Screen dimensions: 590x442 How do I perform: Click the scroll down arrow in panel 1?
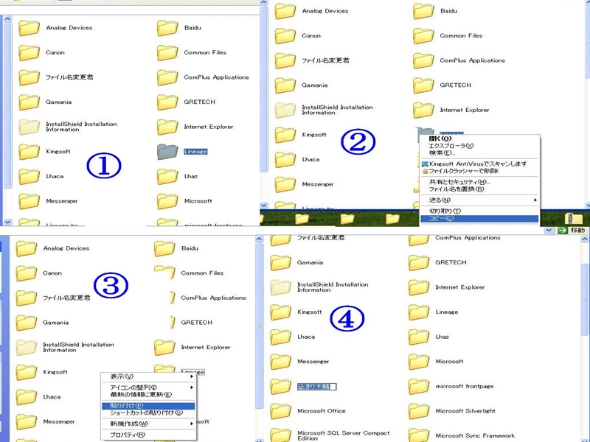coord(7,221)
